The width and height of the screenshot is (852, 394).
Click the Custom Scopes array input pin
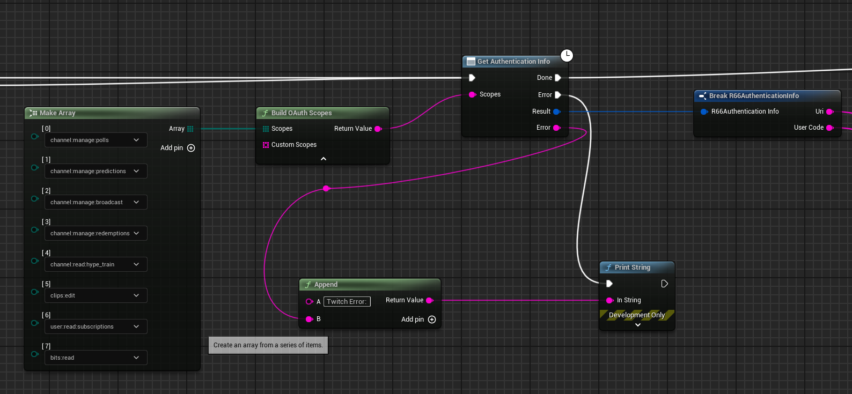point(266,145)
